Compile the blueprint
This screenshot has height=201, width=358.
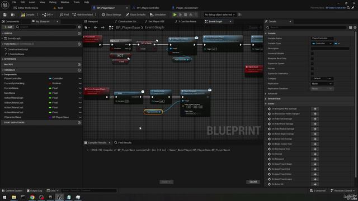pyautogui.click(x=28, y=15)
